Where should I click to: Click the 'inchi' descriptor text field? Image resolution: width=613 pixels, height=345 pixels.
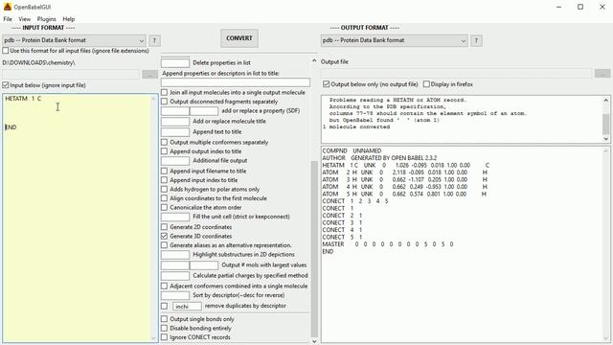point(187,306)
